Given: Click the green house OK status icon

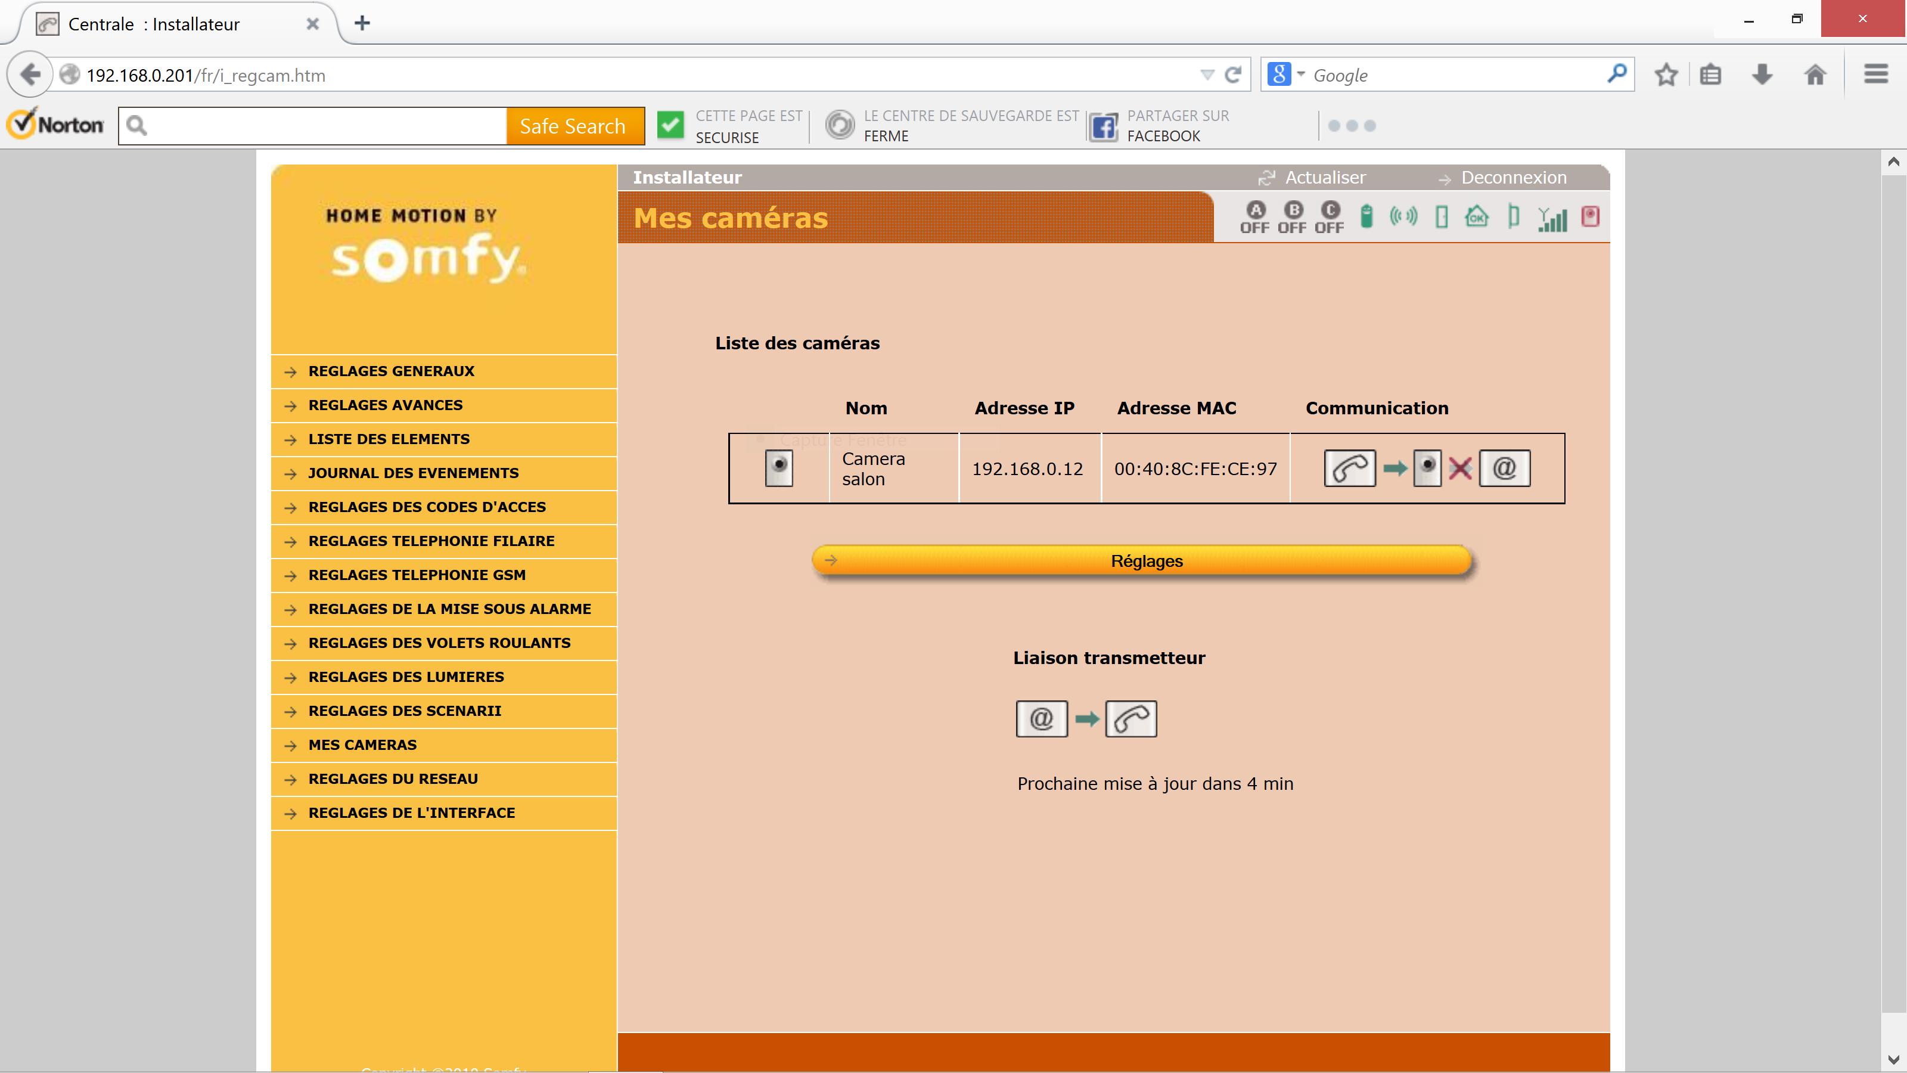Looking at the screenshot, I should pos(1476,216).
